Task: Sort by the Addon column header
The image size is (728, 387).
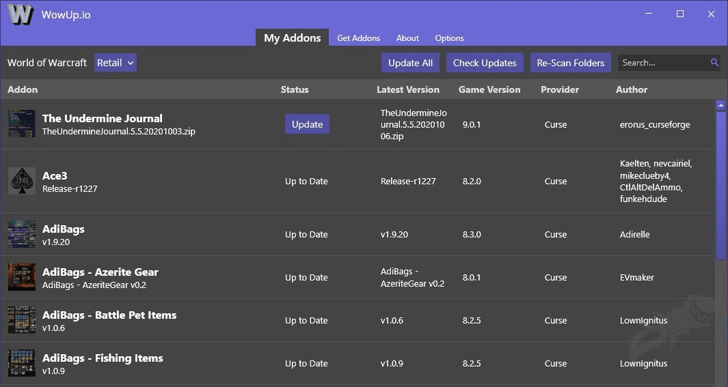Action: 23,89
